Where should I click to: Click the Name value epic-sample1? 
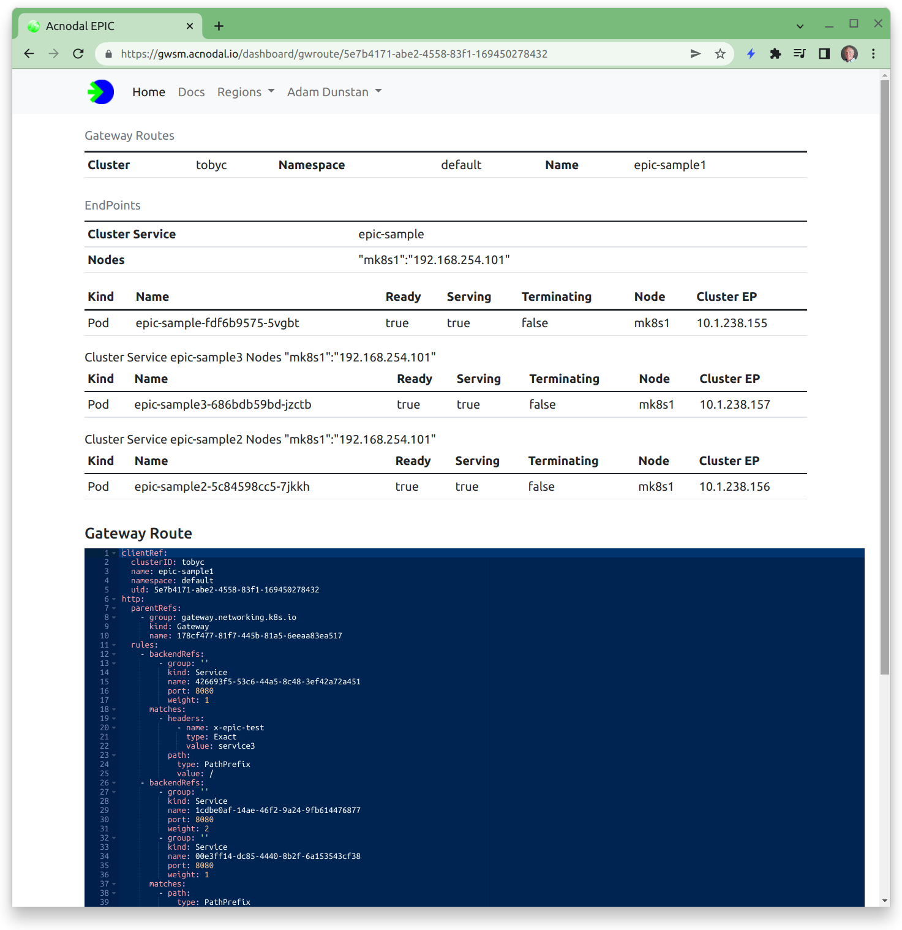tap(670, 165)
